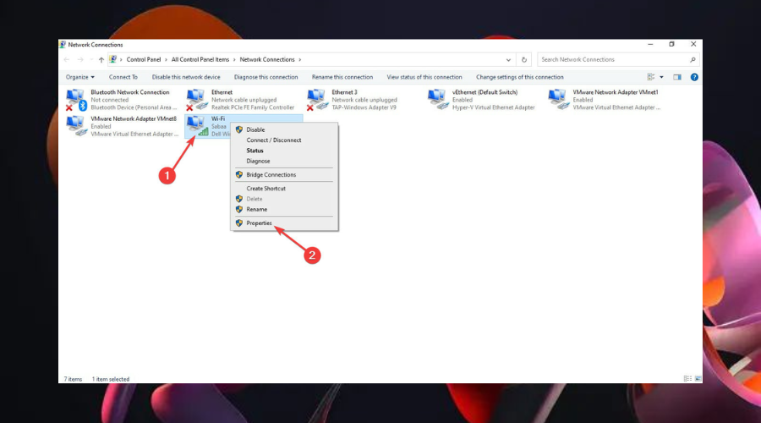761x423 pixels.
Task: Expand the chevron after Control Panel breadcrumb
Action: point(166,60)
